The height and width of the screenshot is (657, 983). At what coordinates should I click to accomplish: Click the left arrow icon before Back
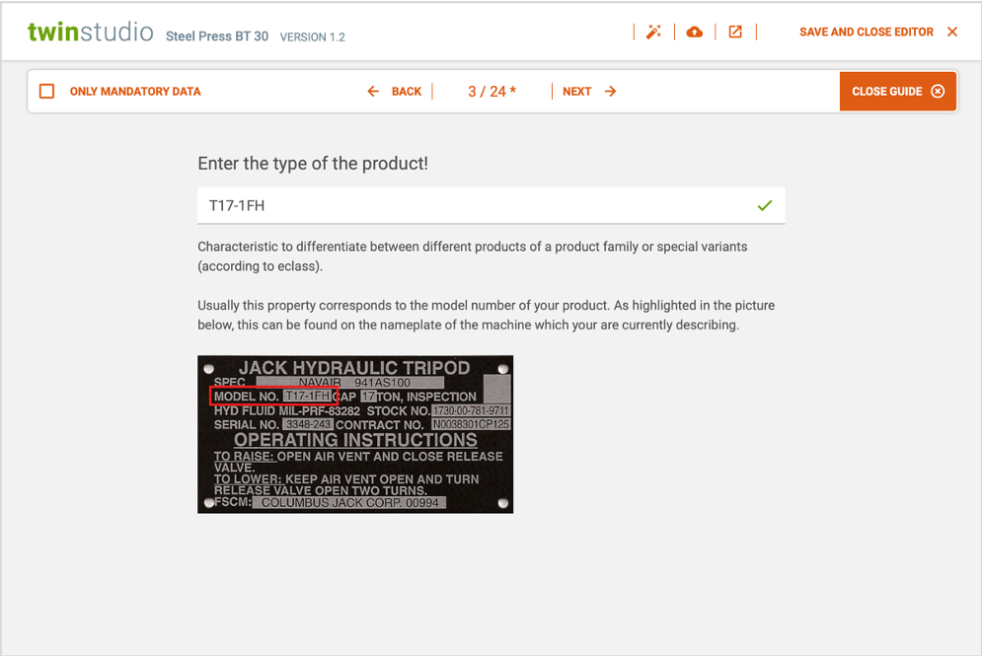373,92
